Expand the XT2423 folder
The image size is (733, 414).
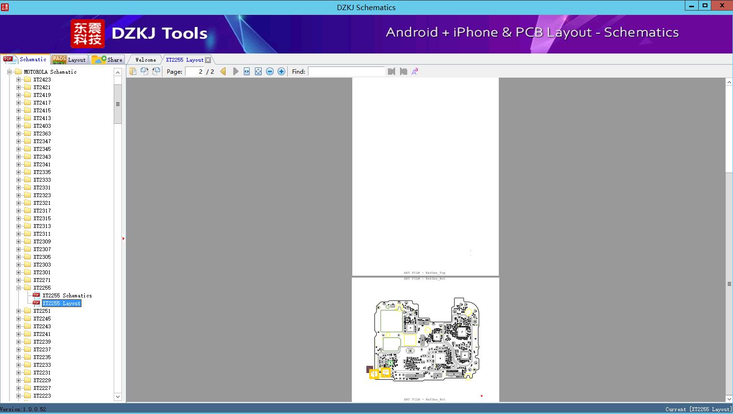click(x=19, y=80)
